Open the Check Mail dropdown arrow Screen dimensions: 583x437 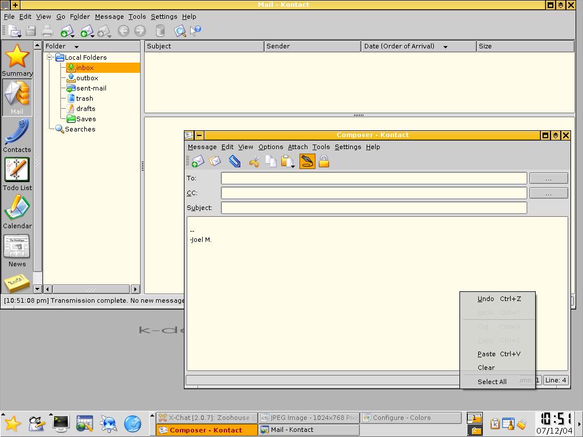pos(72,36)
